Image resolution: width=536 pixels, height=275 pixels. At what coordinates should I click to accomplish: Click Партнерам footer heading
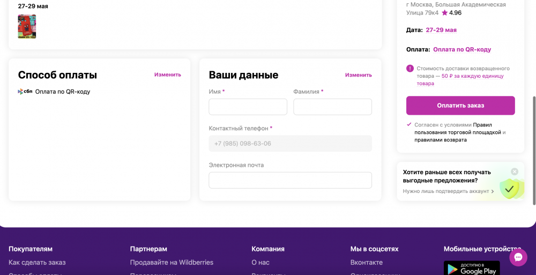click(x=148, y=249)
